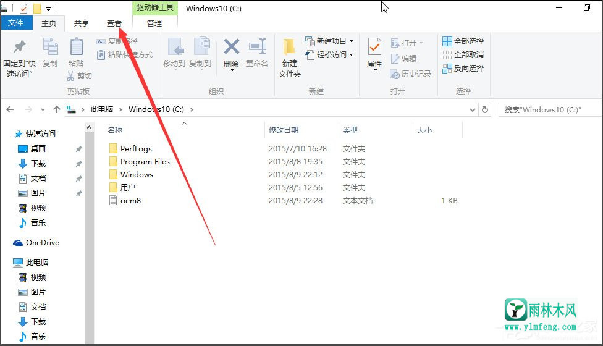Switch to the View (查看) tab

(114, 23)
